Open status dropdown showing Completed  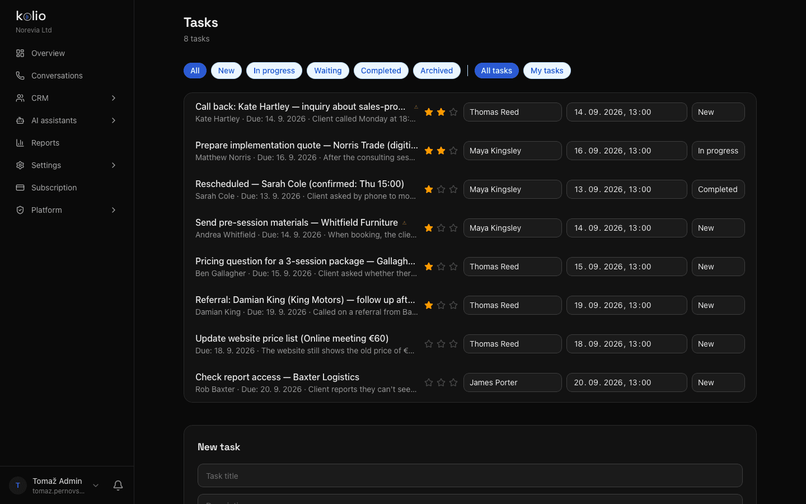point(718,189)
